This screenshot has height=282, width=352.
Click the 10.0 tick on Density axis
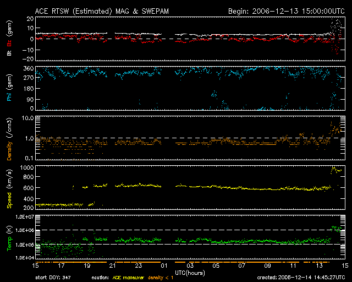coord(24,118)
